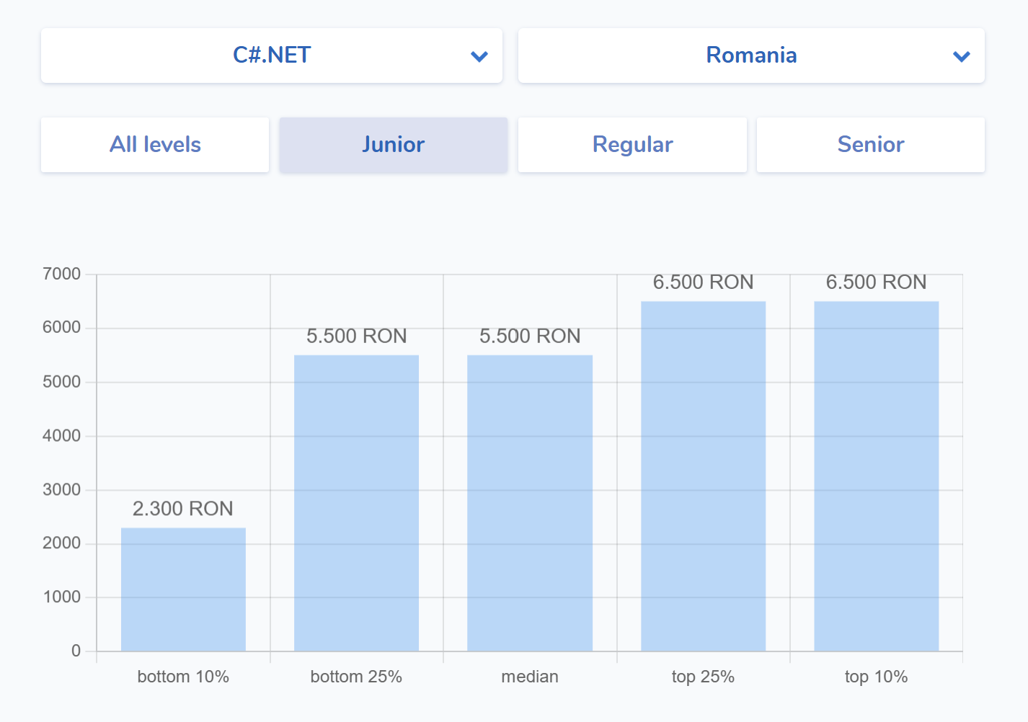Viewport: 1028px width, 722px height.
Task: Click the 2.300 RON value label
Action: (183, 509)
